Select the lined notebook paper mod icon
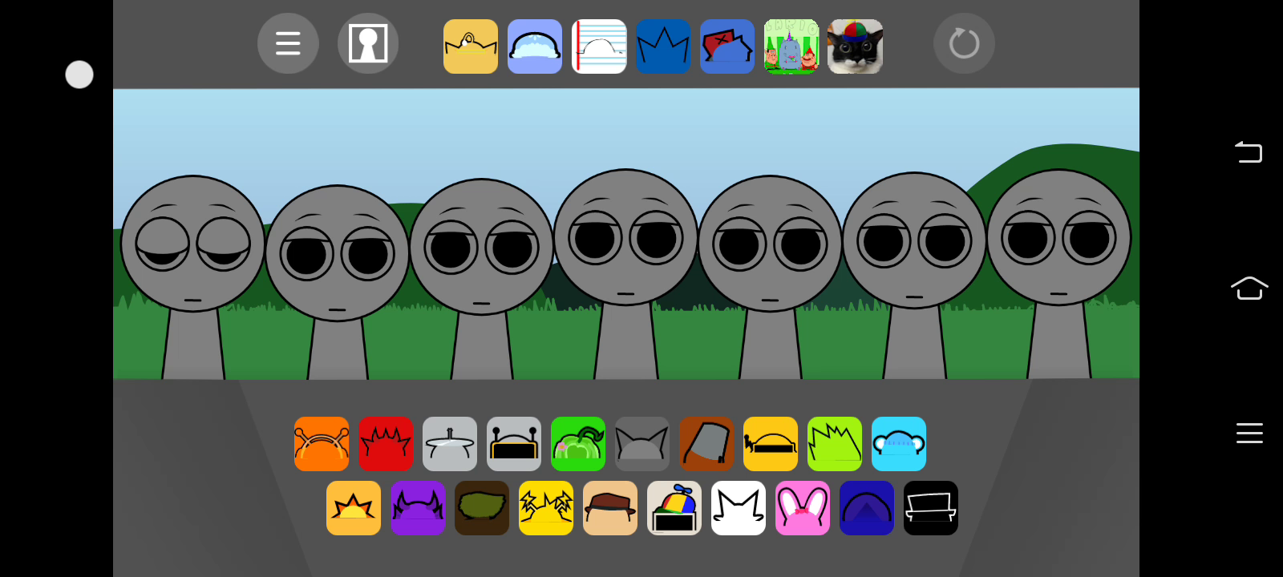 (x=599, y=46)
